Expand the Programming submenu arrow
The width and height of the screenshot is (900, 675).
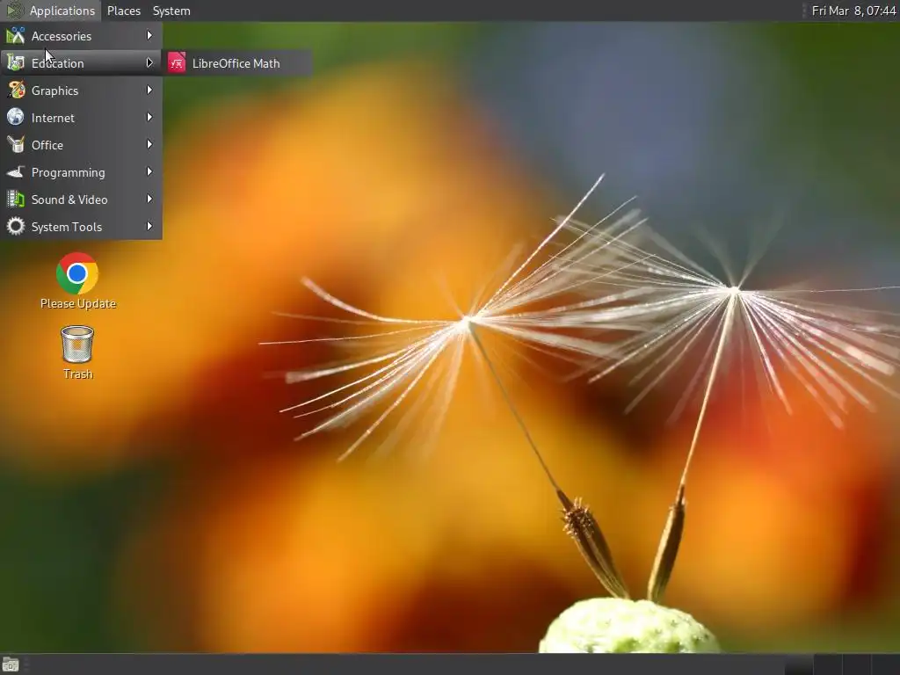click(x=149, y=171)
